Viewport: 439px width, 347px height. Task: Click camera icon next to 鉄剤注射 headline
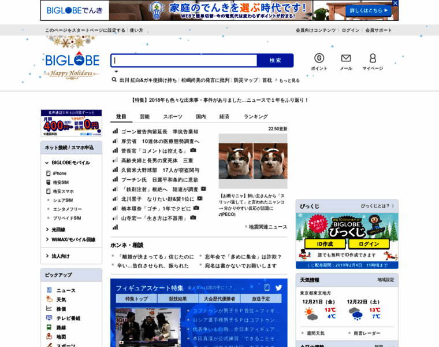click(x=203, y=189)
